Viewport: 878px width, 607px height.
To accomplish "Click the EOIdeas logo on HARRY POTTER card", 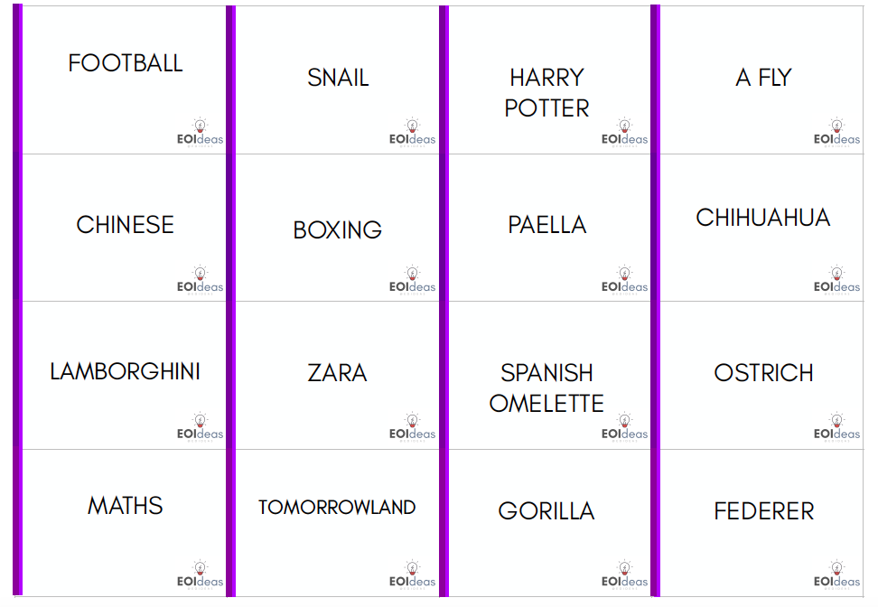I will click(624, 133).
